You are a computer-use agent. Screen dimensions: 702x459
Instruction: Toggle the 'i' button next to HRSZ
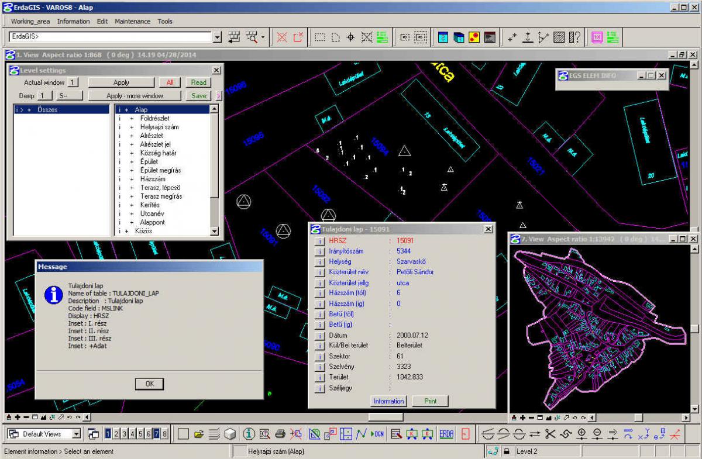[319, 240]
